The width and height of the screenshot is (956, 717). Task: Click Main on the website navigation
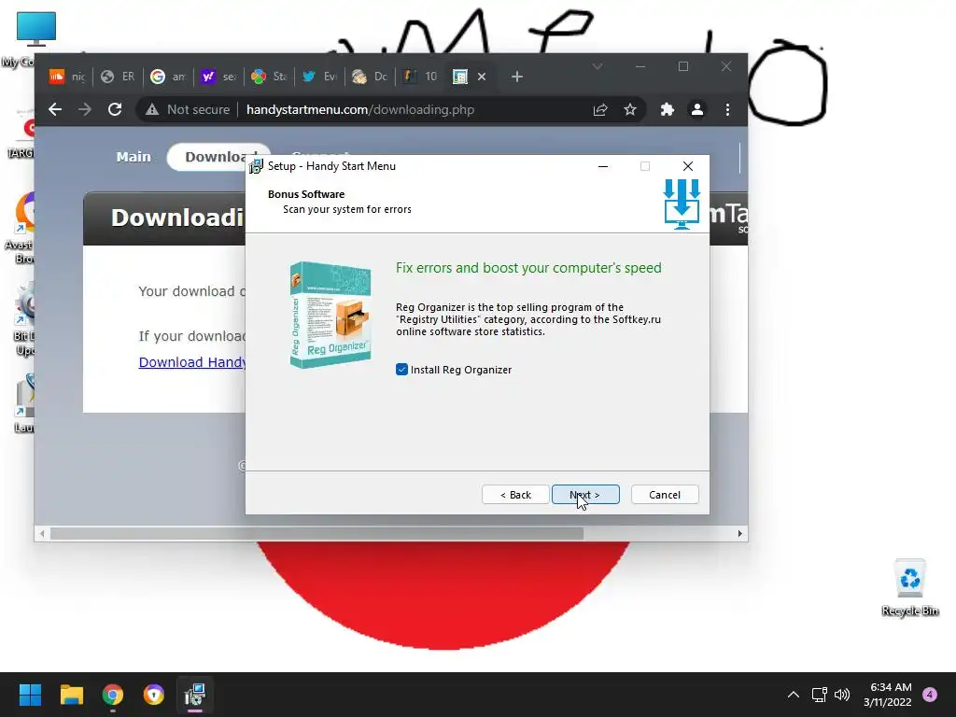[134, 157]
